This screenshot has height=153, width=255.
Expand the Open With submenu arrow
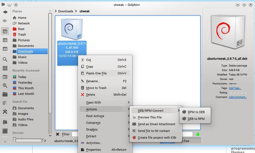tap(128, 102)
